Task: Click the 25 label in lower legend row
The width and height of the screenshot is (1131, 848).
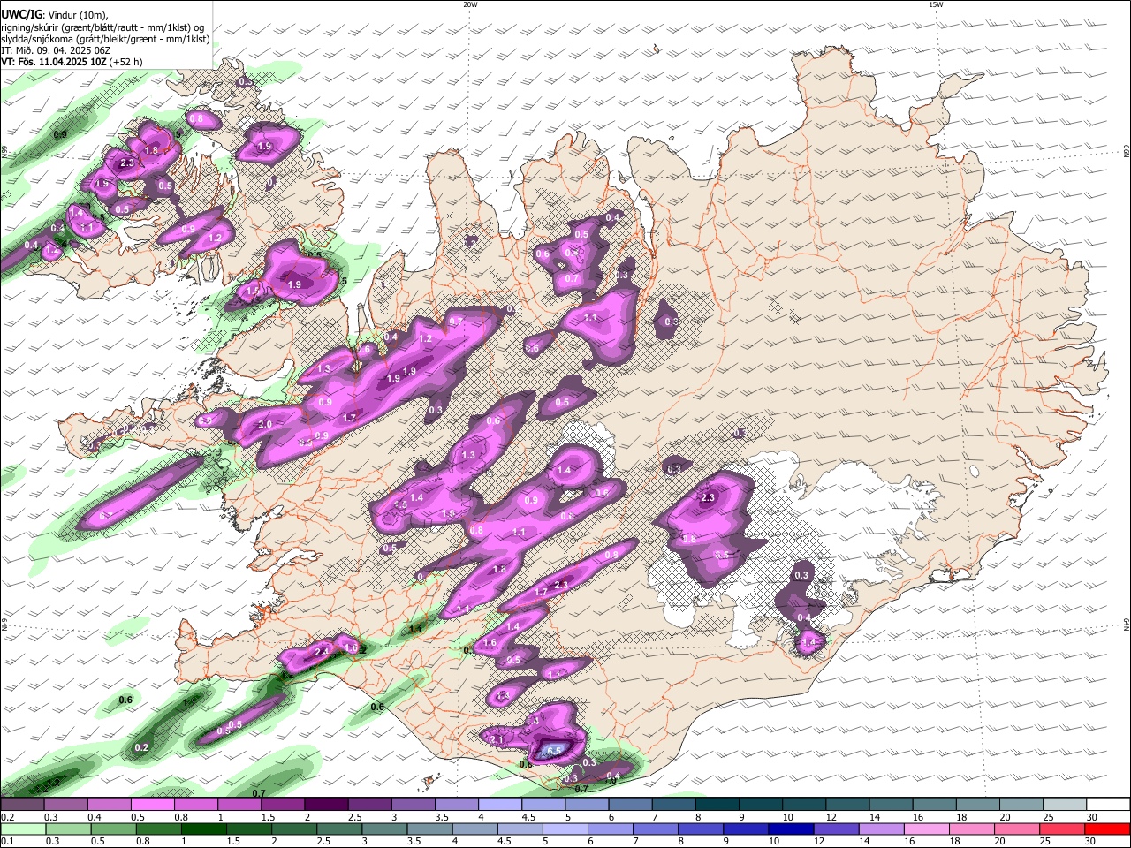Action: (x=1047, y=842)
